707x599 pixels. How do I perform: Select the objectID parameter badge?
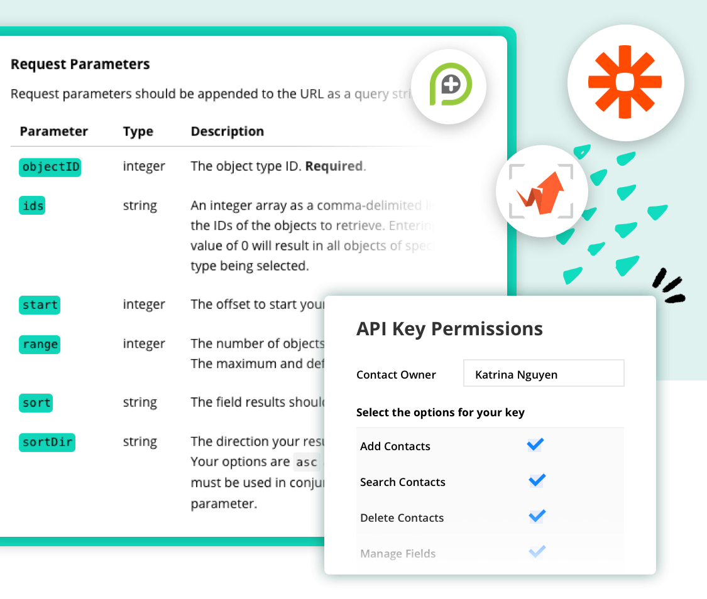pos(50,167)
